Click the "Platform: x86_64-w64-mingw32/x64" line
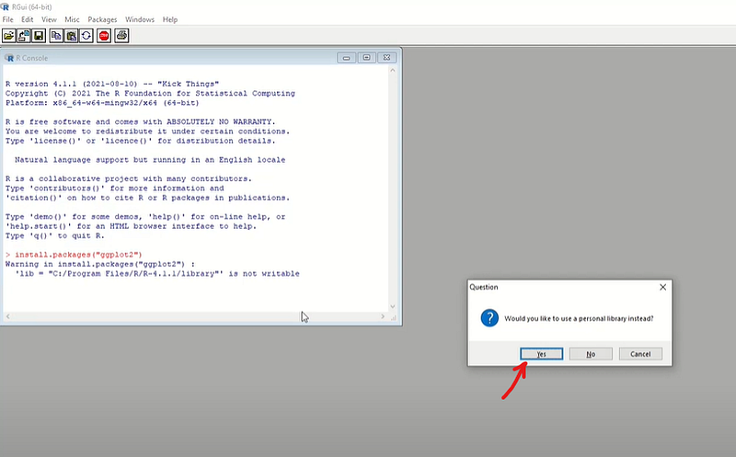736x457 pixels. tap(102, 103)
